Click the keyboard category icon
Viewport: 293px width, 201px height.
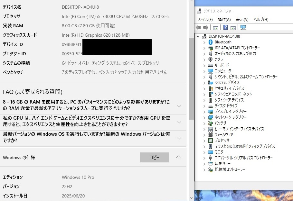[210, 65]
